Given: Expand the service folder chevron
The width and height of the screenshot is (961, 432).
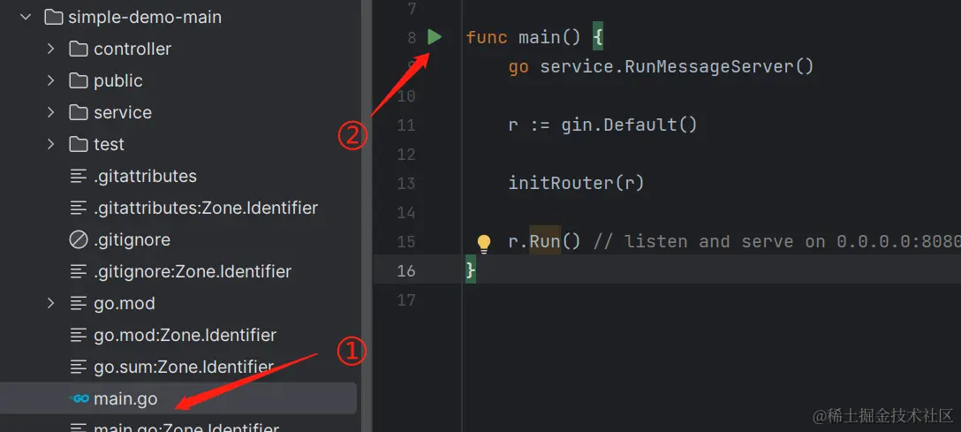Looking at the screenshot, I should point(51,112).
